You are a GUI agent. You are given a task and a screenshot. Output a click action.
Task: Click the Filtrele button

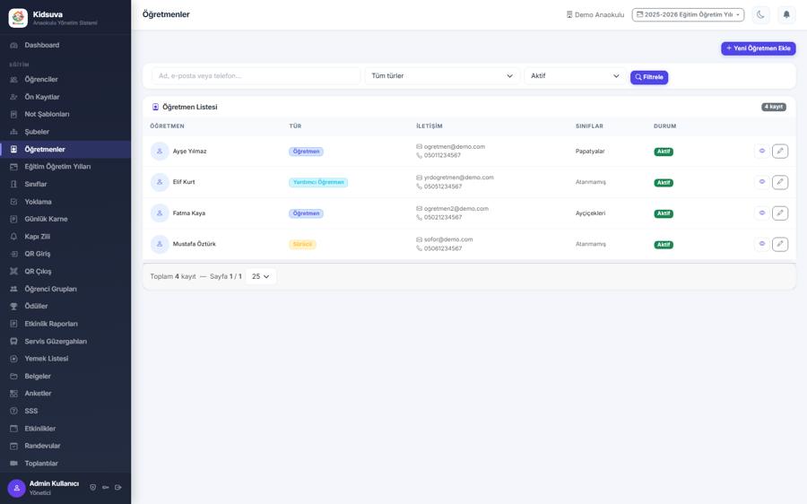point(649,77)
